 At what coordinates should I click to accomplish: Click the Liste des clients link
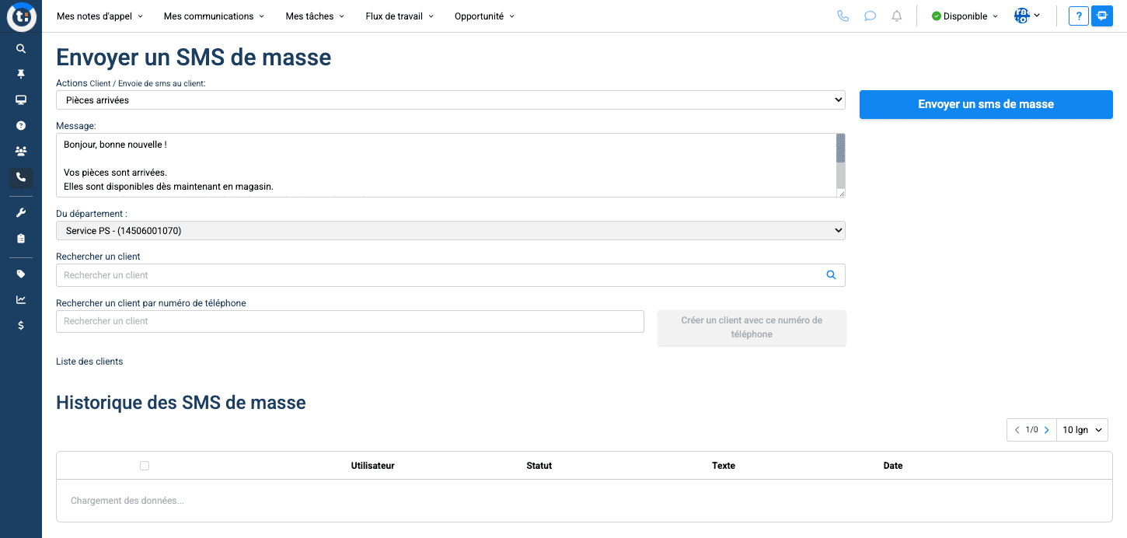pos(89,362)
